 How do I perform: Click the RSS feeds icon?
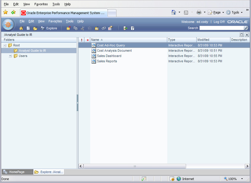pyautogui.click(x=186, y=13)
